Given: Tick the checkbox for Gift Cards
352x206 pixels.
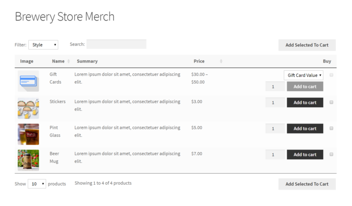Looking at the screenshot, I should [331, 75].
